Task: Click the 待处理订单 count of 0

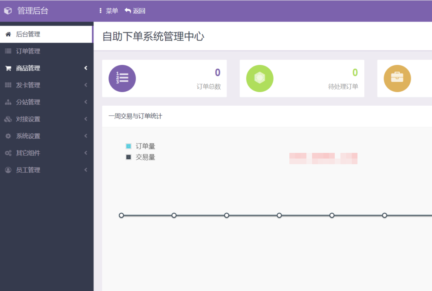Action: pyautogui.click(x=355, y=72)
